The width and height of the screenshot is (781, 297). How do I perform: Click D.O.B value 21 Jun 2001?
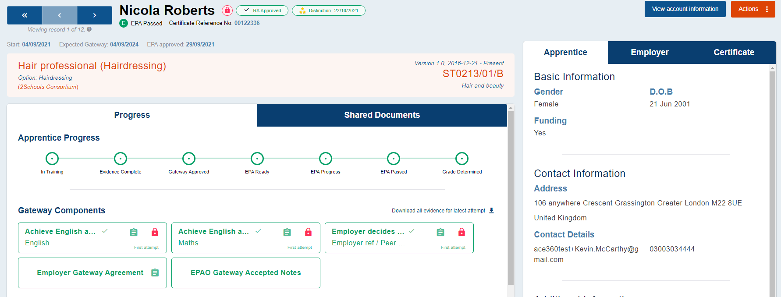(x=670, y=104)
